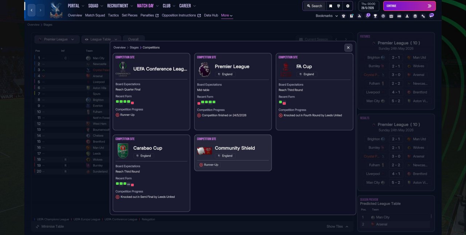Viewport: 466px width, 235px height.
Task: Click the Brighton 2 - 1 score in Fixtures
Action: 396,58
